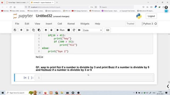Open the Widgets menu

pos(85,24)
